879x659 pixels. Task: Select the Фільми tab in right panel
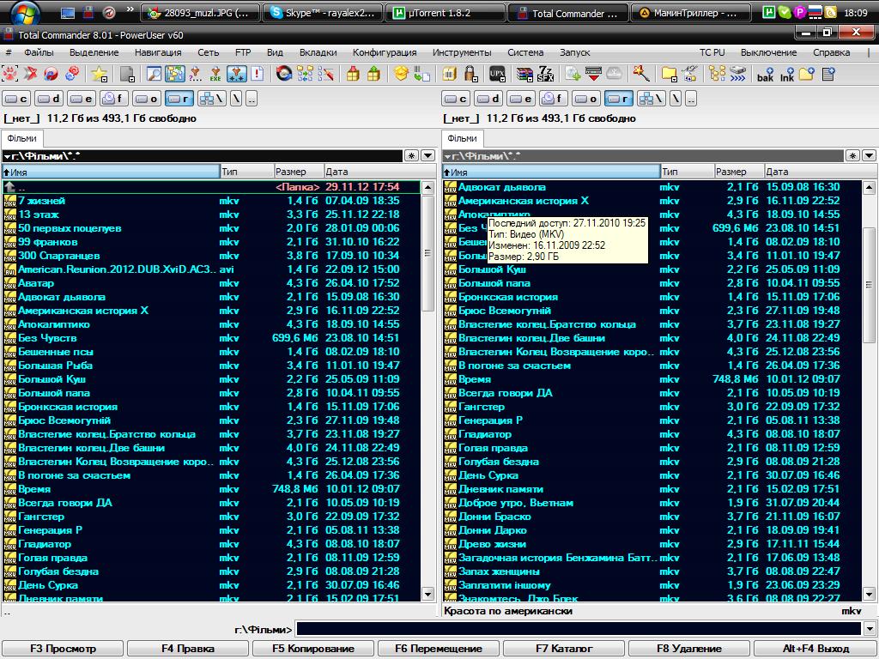tap(462, 138)
